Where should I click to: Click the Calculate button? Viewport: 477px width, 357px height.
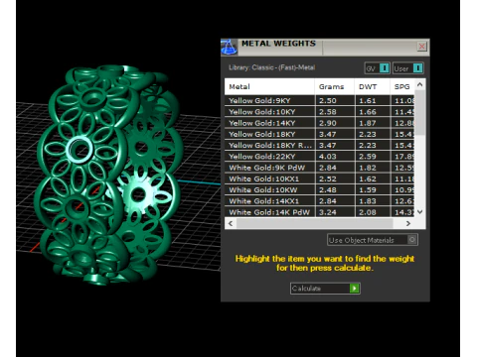coord(325,289)
